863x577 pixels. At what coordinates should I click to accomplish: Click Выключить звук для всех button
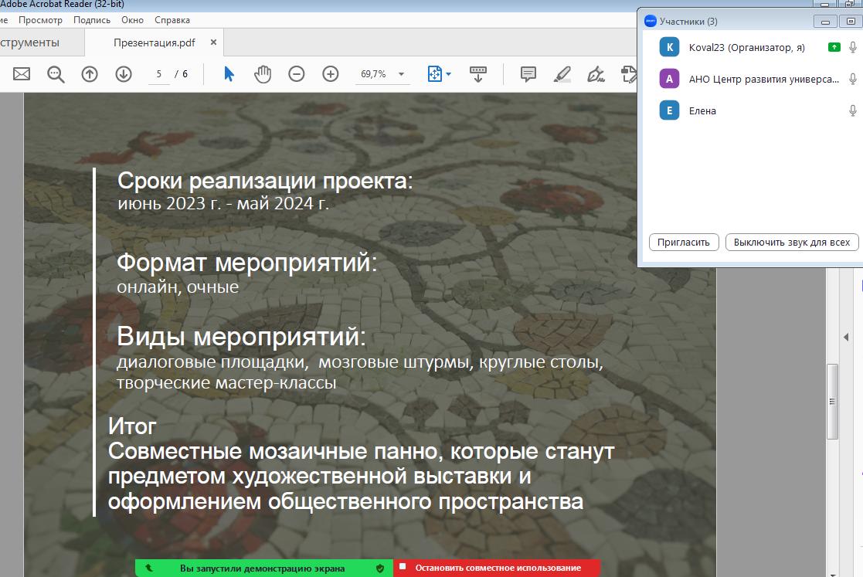pyautogui.click(x=791, y=243)
